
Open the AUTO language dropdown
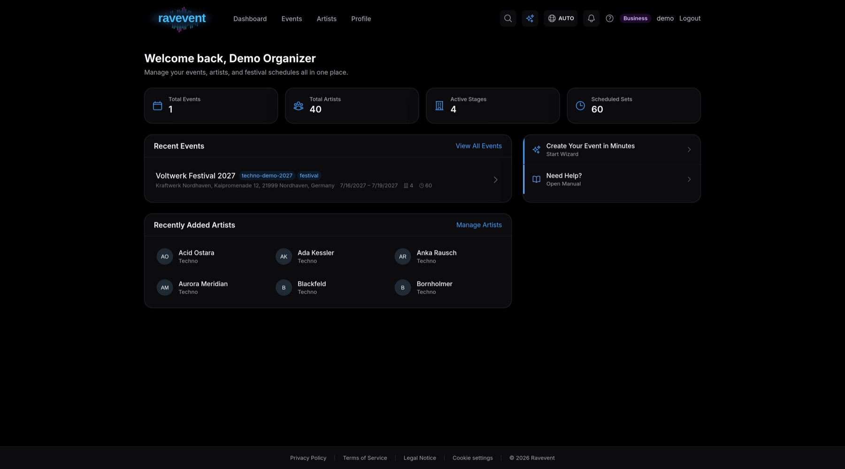click(561, 18)
